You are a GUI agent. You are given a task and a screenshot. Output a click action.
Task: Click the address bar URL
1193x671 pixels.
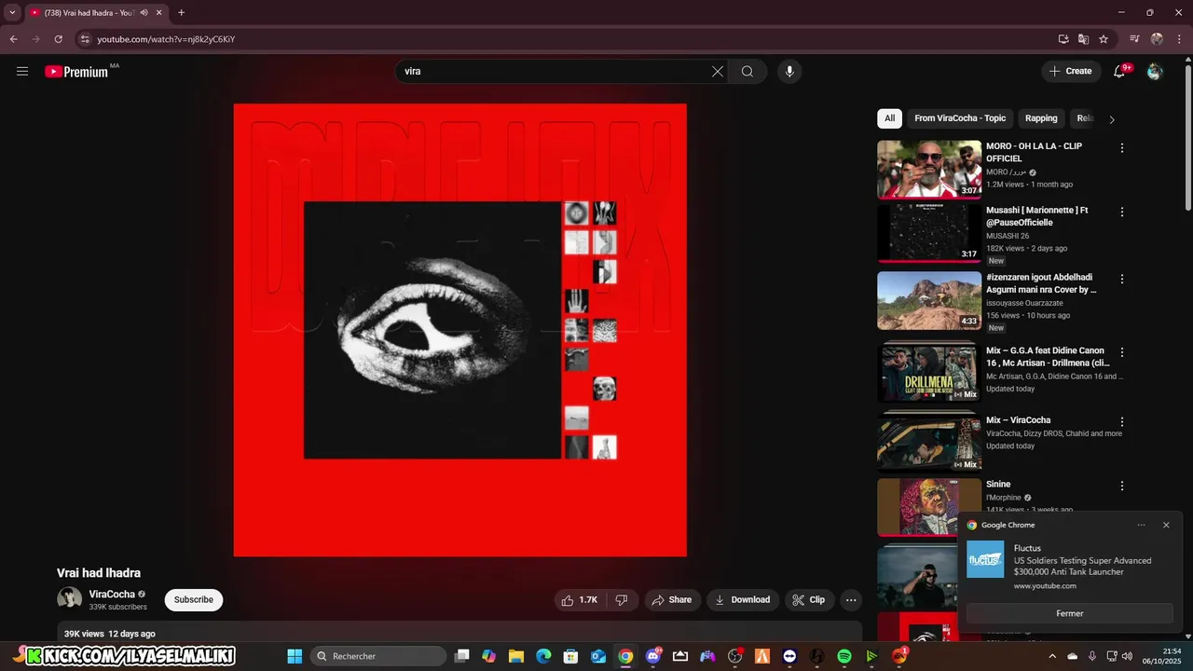(x=166, y=39)
